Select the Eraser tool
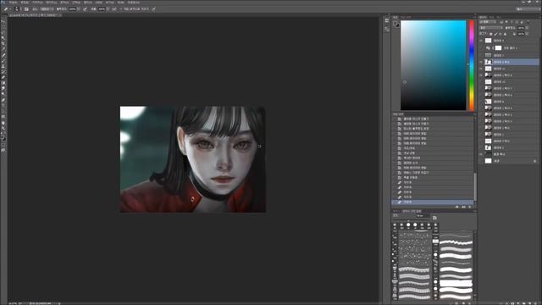Screen dimensions: 542x305 coord(3,77)
